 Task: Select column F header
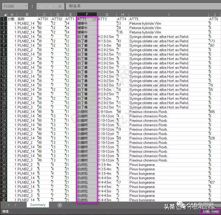[87, 15]
